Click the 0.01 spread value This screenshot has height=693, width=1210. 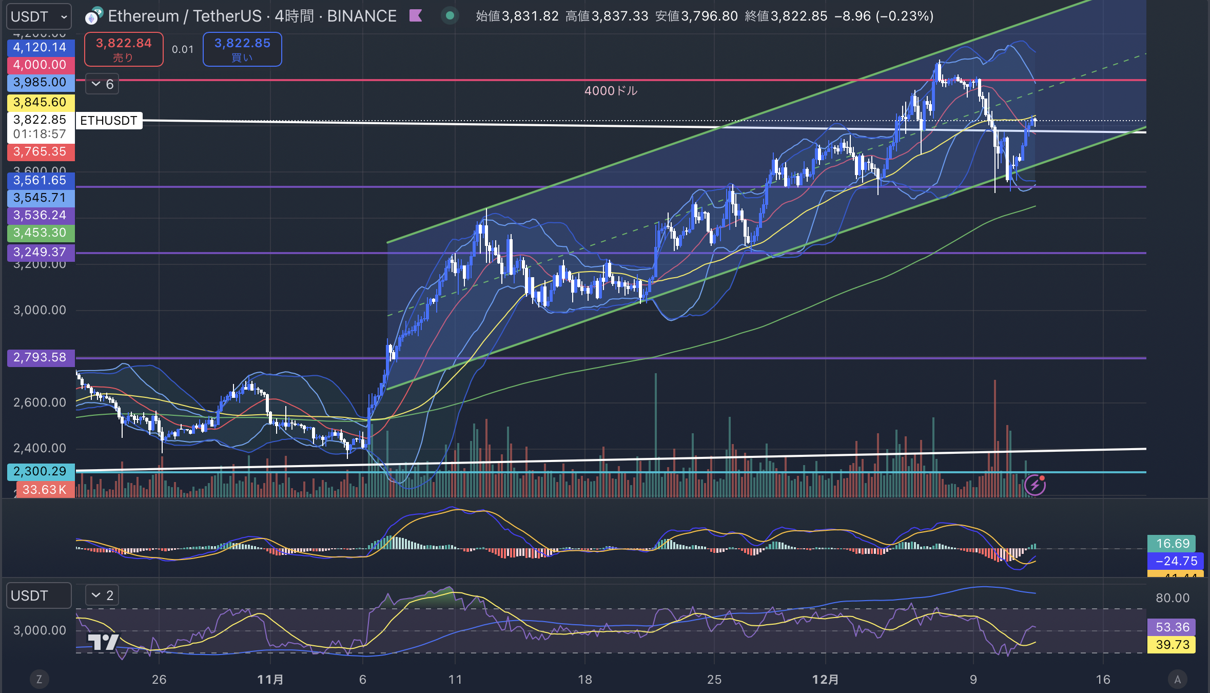click(183, 49)
